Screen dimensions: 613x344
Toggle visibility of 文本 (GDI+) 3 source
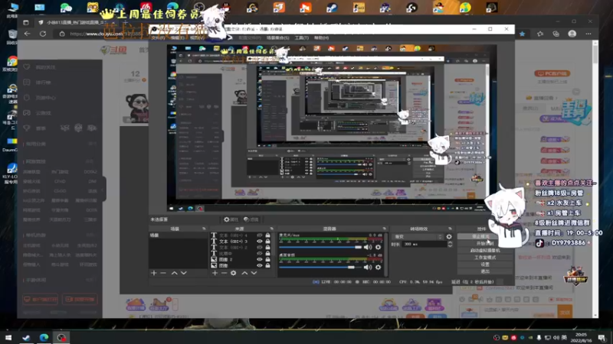coord(259,242)
